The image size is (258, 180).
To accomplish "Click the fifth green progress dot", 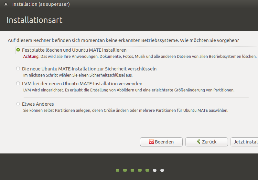I will 147,170.
